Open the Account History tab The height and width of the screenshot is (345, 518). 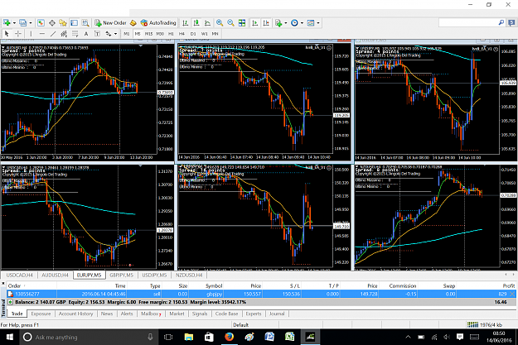point(75,314)
